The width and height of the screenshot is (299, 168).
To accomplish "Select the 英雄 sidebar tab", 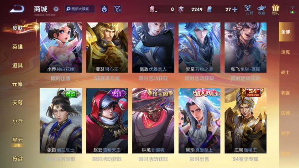I will pos(17,47).
